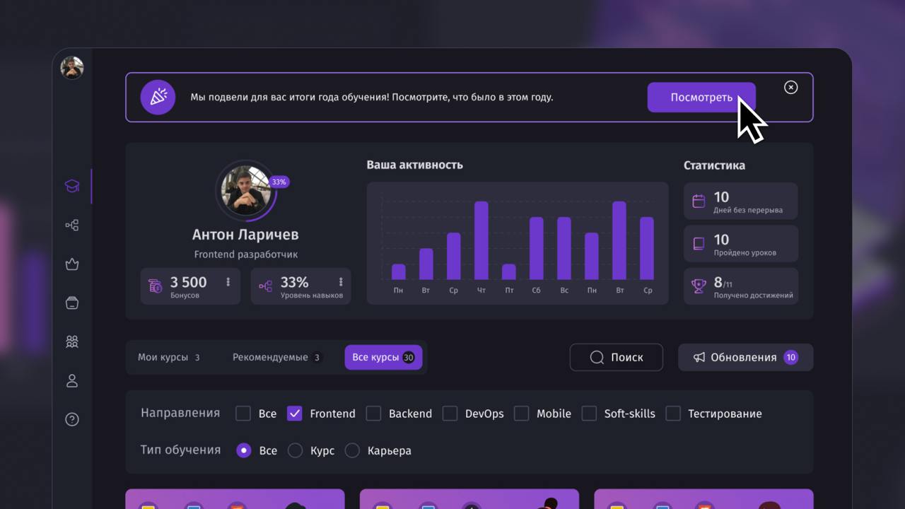Click the tallest Чт bar in activity chart

[x=481, y=241]
